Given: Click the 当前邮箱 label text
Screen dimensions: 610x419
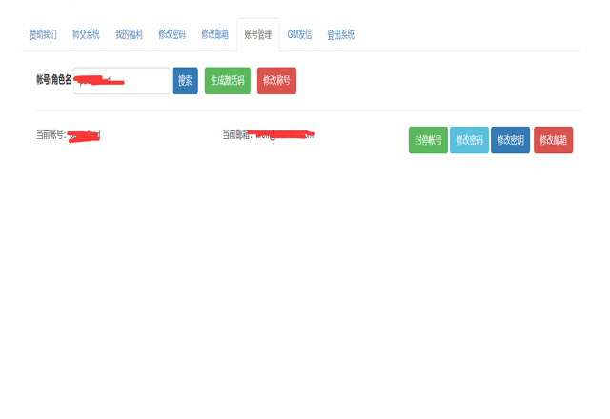Looking at the screenshot, I should click(236, 135).
